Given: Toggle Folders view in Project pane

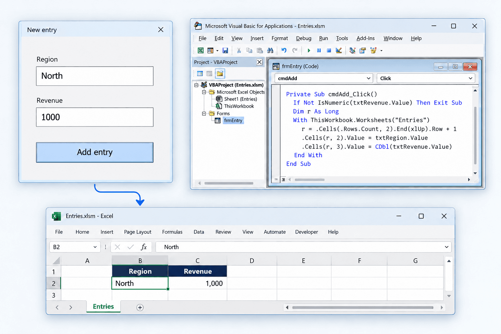Looking at the screenshot, I should pyautogui.click(x=220, y=74).
